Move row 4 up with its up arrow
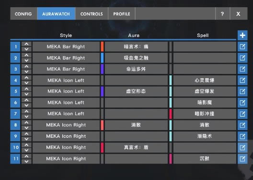The image size is (253, 180). pos(26,78)
